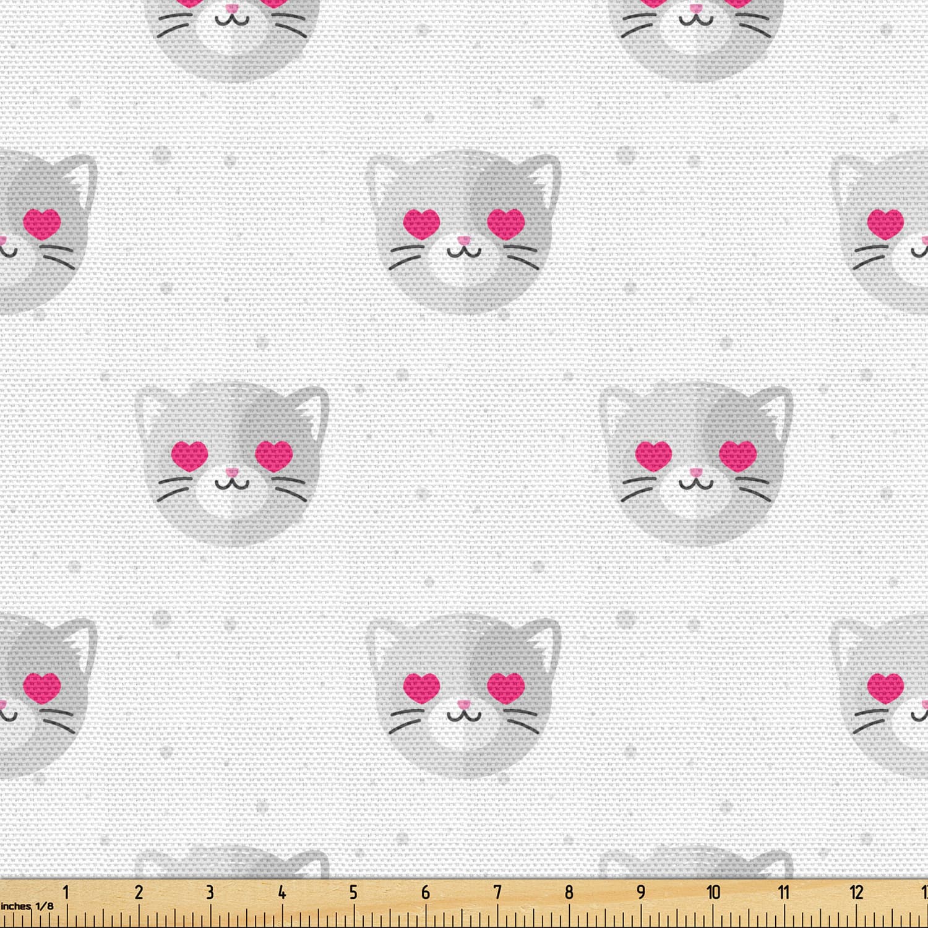
Task: Click the ruler number 5
Action: 353,893
